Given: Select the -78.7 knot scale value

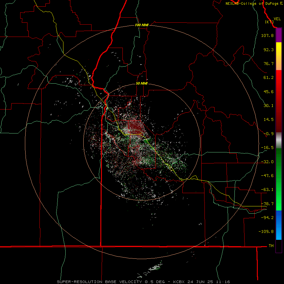Looking at the screenshot, I should click(267, 204).
